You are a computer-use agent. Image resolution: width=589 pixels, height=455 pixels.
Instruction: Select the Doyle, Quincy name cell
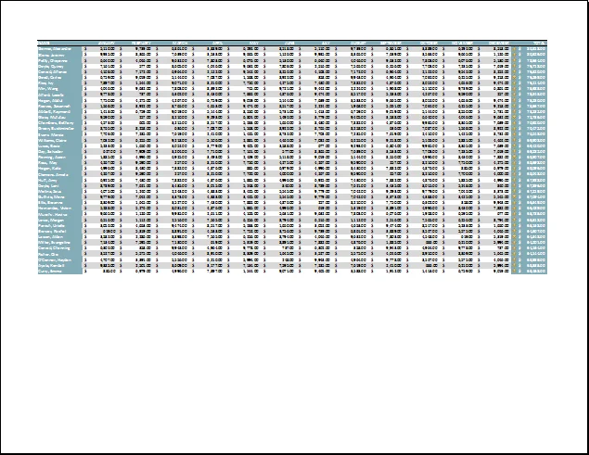[59, 66]
